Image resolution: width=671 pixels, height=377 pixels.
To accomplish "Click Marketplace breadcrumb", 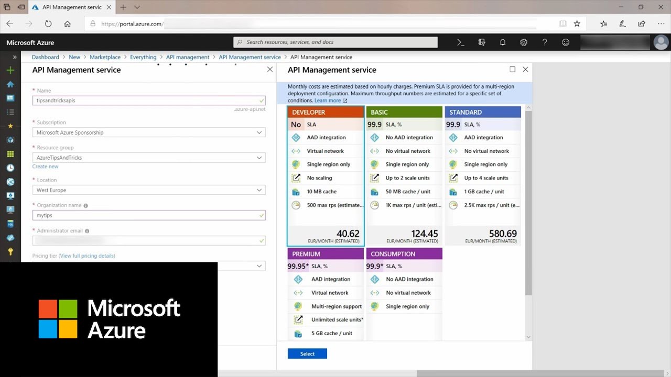I will click(105, 57).
